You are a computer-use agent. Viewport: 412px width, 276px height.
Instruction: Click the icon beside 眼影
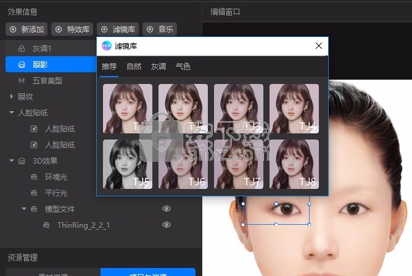22,64
